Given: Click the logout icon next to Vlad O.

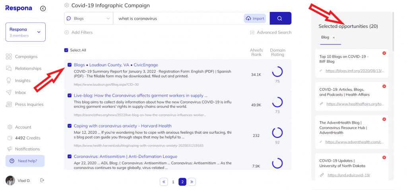Looking at the screenshot, I should (42, 180).
